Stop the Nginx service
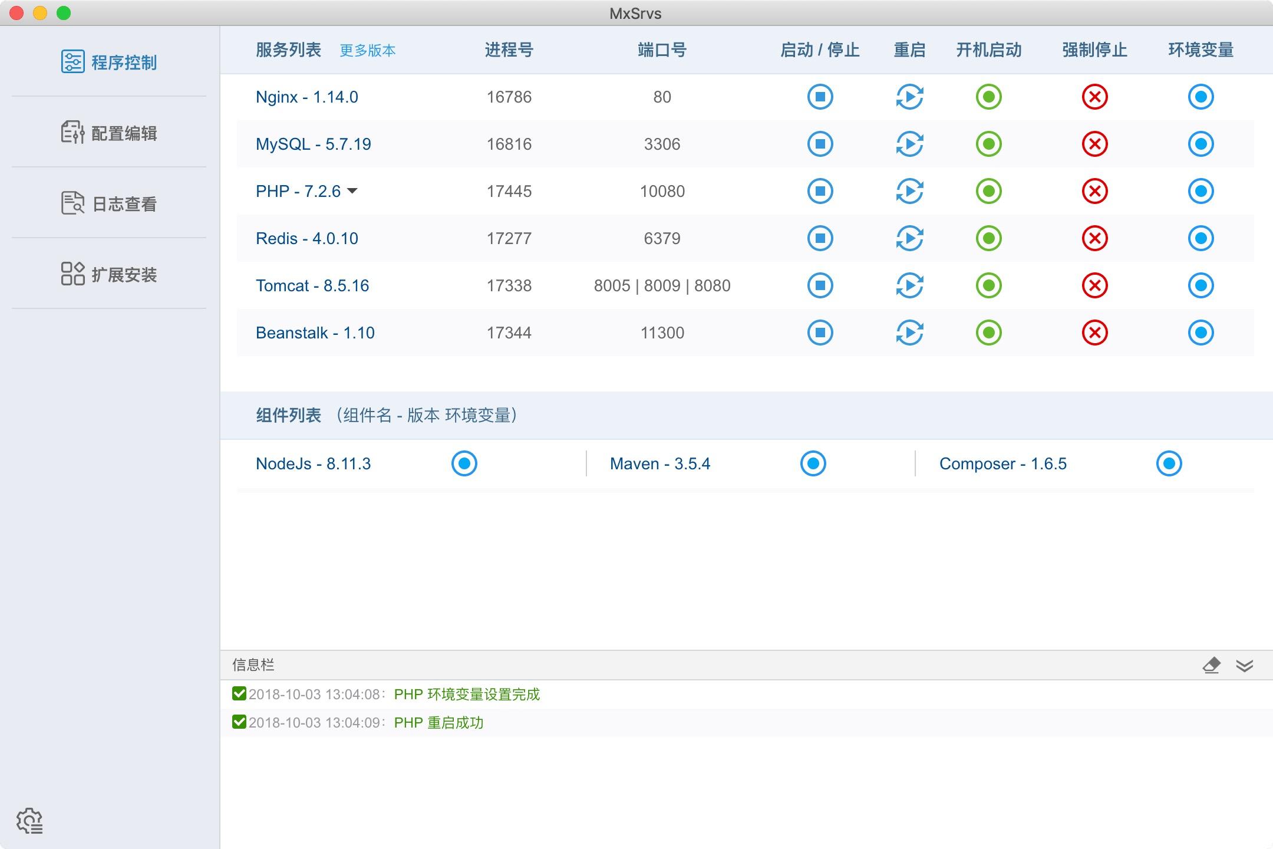1273x849 pixels. tap(820, 97)
